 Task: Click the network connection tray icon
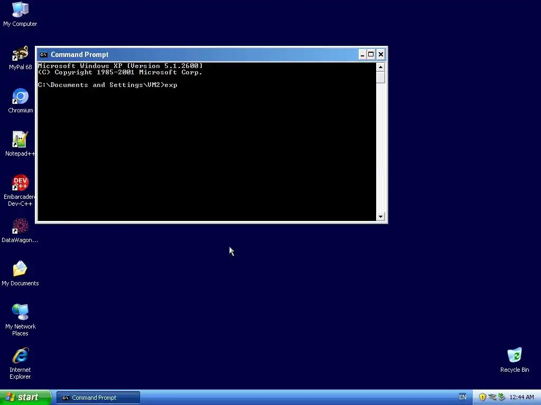[492, 397]
